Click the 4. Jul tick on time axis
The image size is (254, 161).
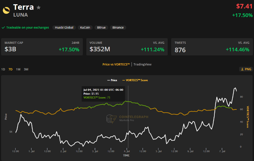pyautogui.click(x=127, y=151)
